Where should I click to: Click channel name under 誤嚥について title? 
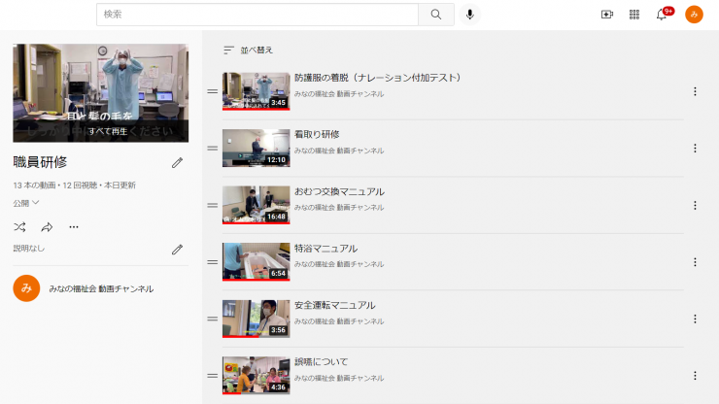point(339,379)
